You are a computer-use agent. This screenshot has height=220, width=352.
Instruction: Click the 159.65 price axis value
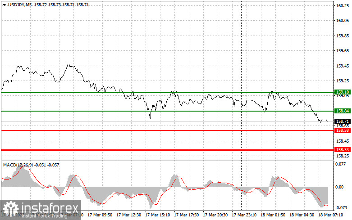(x=343, y=51)
